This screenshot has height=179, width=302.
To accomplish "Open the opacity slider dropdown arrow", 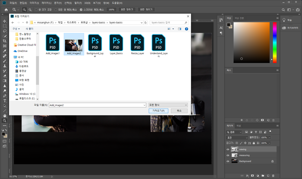I will coord(270,138).
